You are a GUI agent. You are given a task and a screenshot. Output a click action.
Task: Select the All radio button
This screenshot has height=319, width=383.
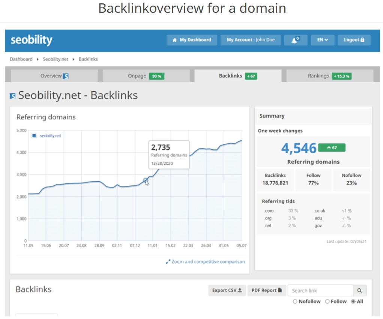(x=353, y=301)
